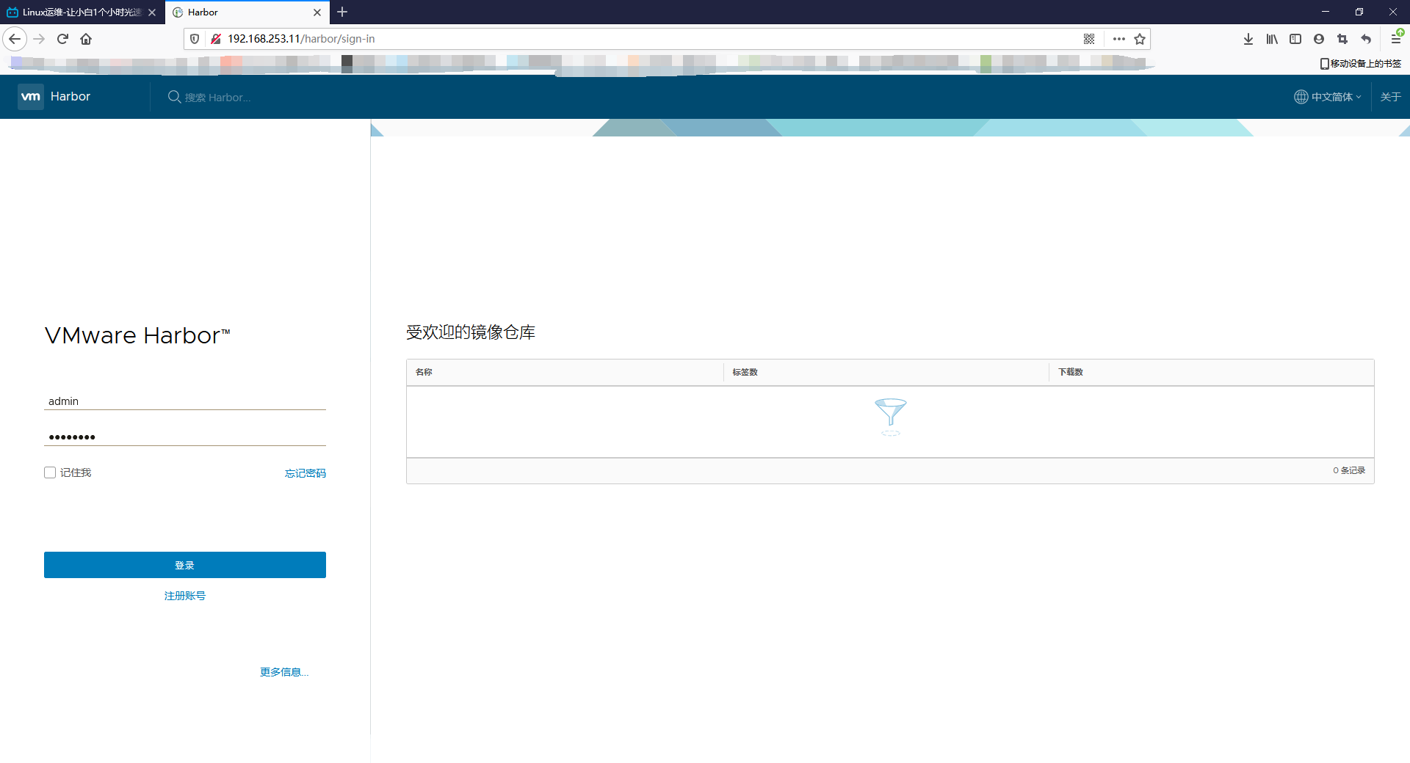This screenshot has height=763, width=1410.
Task: Open page actions three-dot menu
Action: (x=1118, y=39)
